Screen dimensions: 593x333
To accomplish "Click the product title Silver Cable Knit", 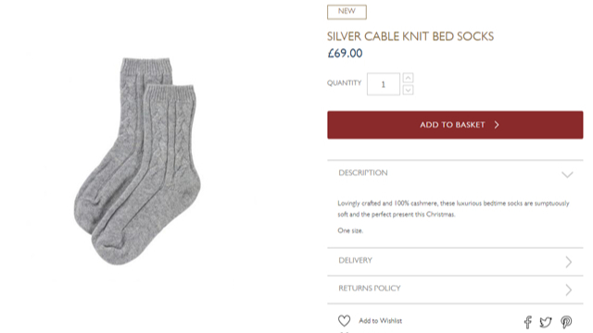I will click(410, 36).
